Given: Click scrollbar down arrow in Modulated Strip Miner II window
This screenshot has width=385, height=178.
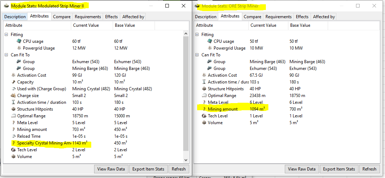Looking at the screenshot, I should coord(186,160).
